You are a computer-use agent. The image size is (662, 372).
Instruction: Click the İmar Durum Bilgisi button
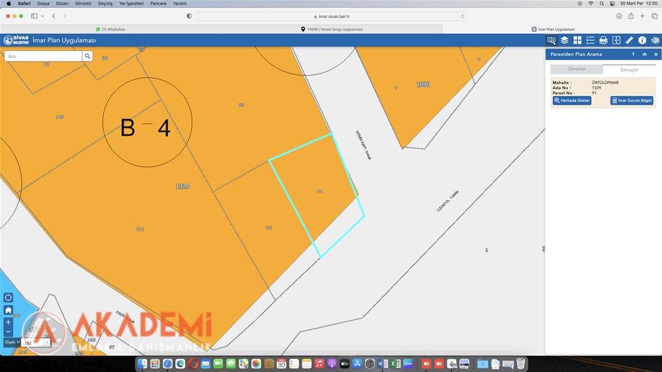click(632, 101)
